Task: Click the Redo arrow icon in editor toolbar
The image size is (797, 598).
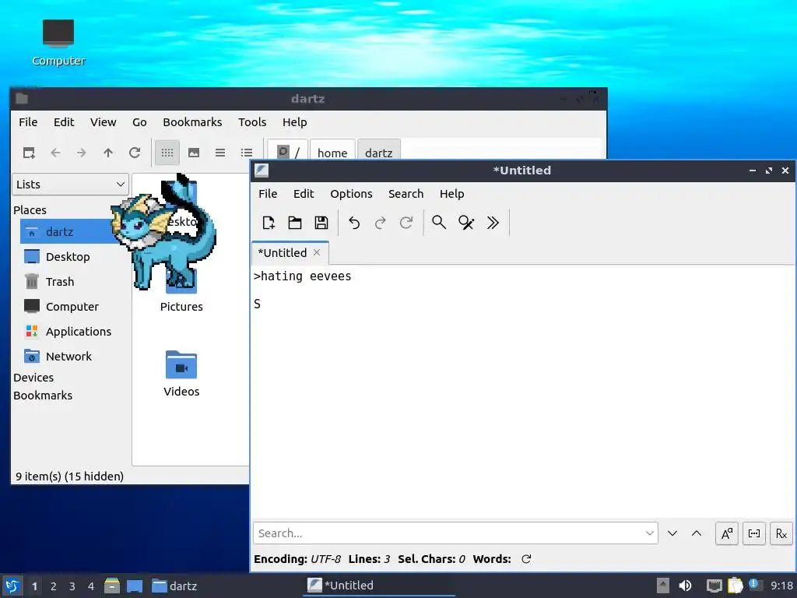Action: (380, 223)
